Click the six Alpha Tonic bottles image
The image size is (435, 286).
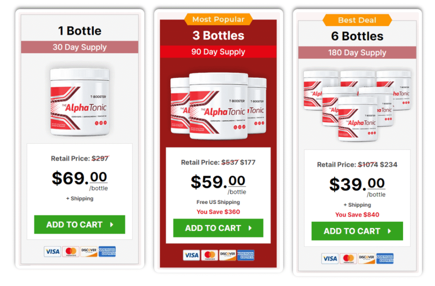click(357, 106)
